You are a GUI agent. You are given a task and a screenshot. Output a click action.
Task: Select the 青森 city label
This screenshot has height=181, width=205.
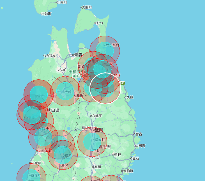coord(78,55)
